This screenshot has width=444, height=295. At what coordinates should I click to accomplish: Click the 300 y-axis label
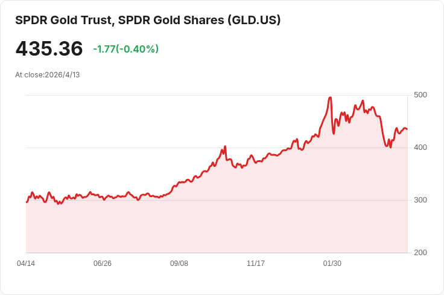tap(420, 200)
